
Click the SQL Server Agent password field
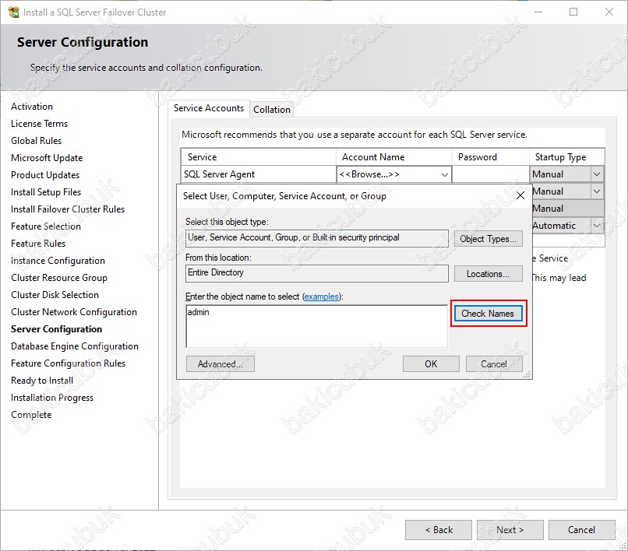tap(491, 174)
